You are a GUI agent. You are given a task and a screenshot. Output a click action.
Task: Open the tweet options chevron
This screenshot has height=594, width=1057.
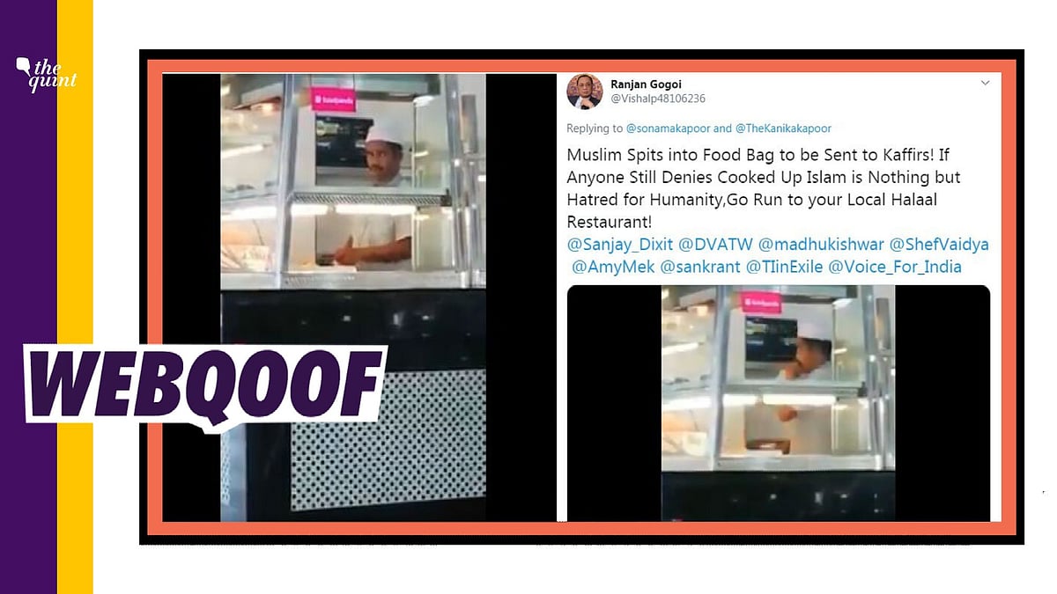pos(985,83)
